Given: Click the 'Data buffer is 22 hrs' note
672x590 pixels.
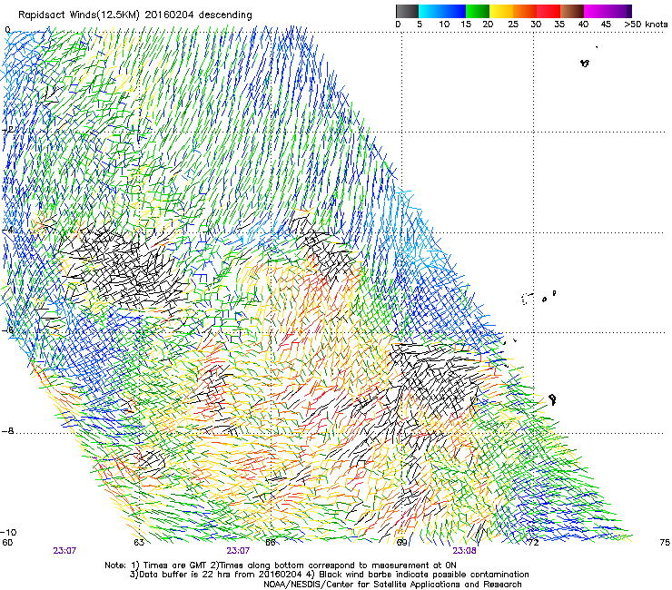Looking at the screenshot, I should pyautogui.click(x=329, y=575).
